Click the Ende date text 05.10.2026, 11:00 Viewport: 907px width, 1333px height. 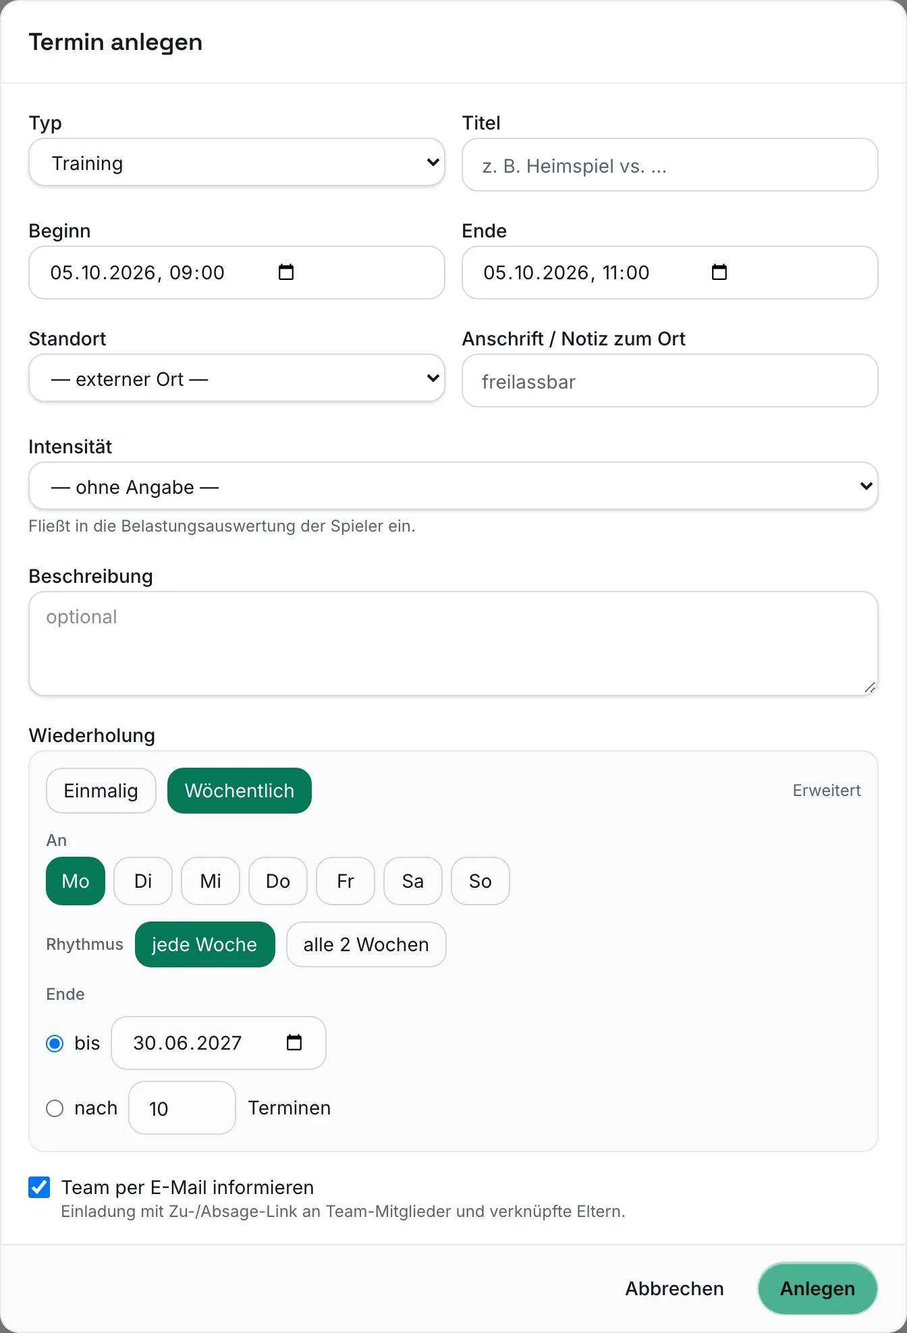pos(567,273)
